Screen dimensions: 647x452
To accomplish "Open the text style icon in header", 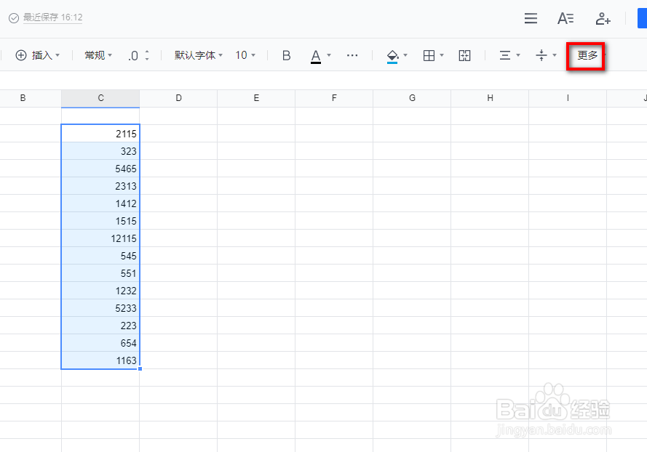I will pyautogui.click(x=565, y=18).
